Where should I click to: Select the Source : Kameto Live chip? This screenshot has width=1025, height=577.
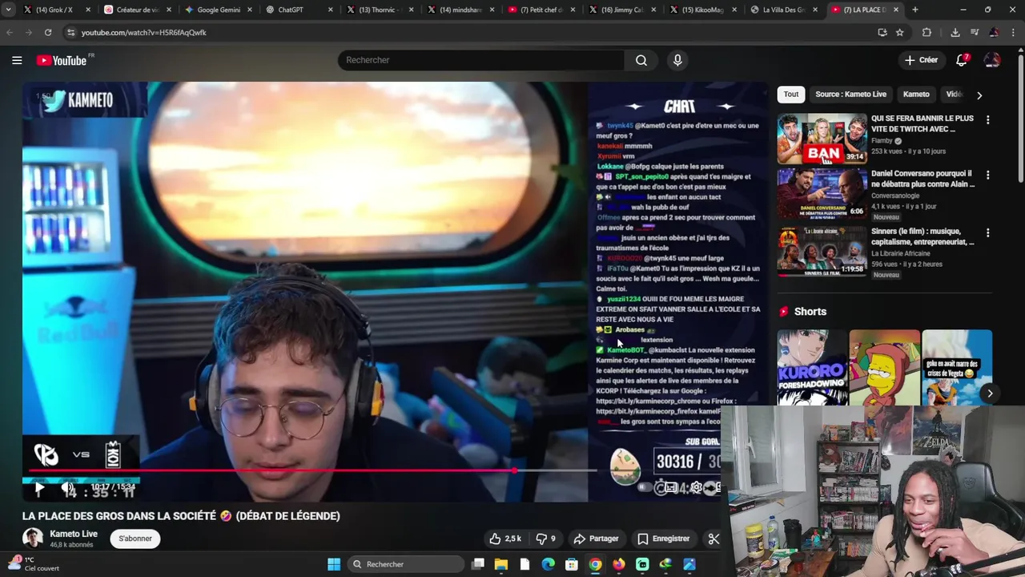850,95
